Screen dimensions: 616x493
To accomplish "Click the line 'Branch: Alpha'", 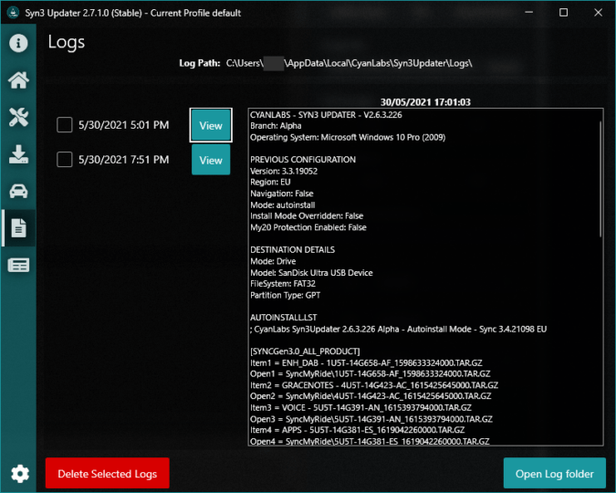I will tap(276, 126).
